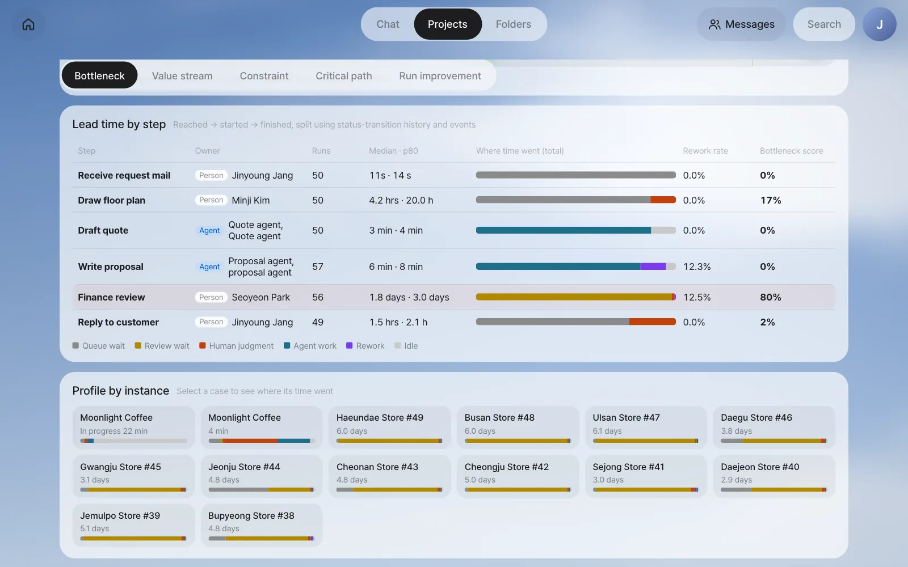
Task: Open Bupyeong Store #38 card
Action: [262, 525]
